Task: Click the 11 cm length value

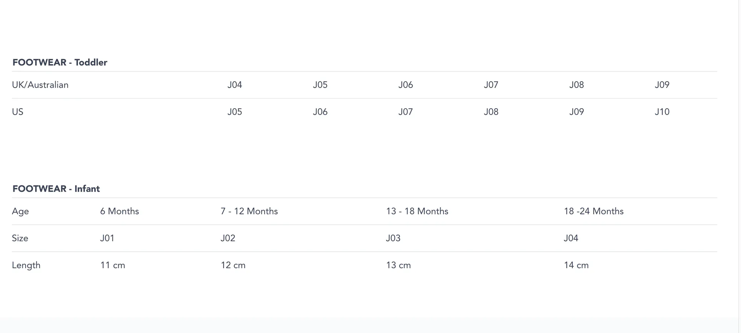Action: (x=113, y=265)
